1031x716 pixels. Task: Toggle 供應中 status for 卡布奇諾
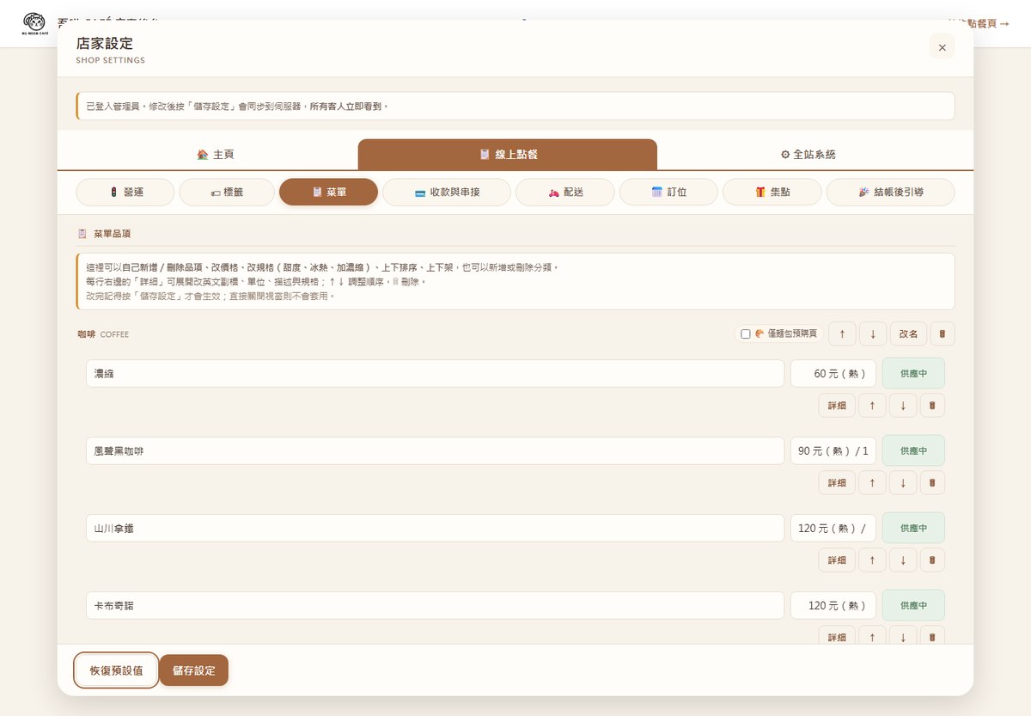pyautogui.click(x=913, y=606)
